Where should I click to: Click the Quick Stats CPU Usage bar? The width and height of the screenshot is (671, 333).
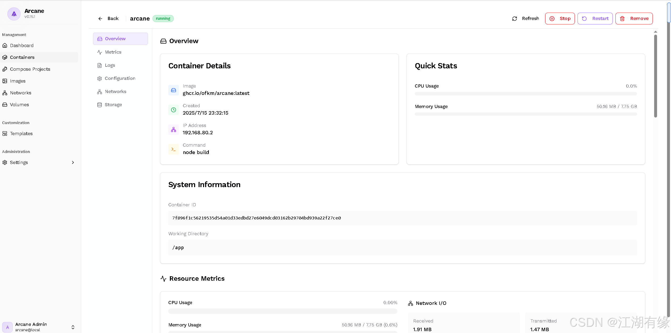pos(526,94)
